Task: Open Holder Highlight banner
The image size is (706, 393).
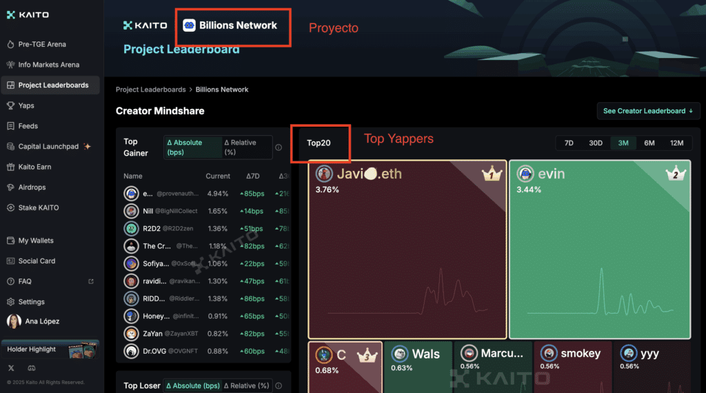Action: (x=50, y=350)
